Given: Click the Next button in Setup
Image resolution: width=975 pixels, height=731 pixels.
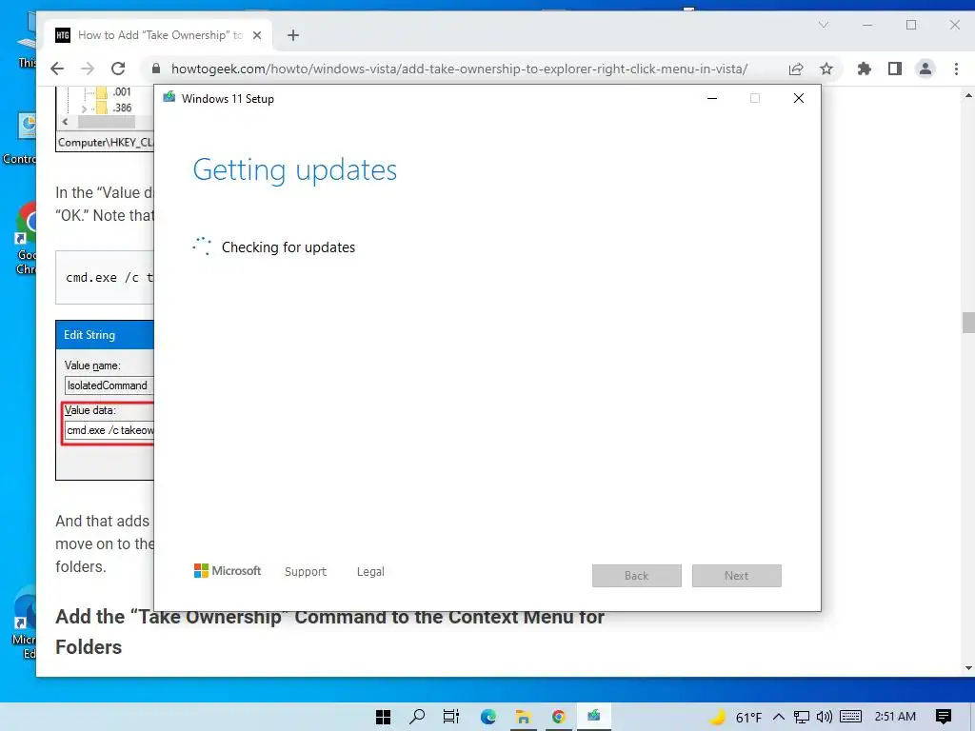Looking at the screenshot, I should [x=737, y=576].
